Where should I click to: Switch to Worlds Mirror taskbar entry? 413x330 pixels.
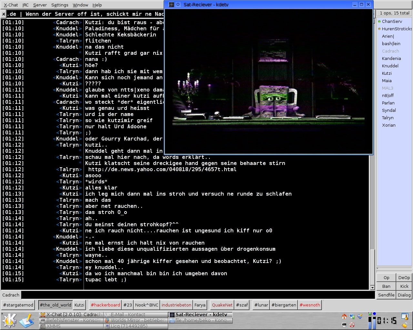[136, 320]
